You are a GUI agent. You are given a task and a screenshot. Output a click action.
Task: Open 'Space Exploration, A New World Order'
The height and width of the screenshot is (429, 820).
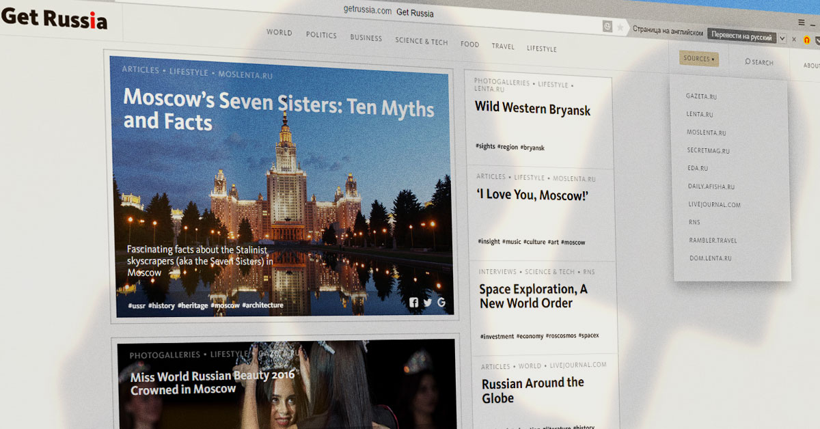534,296
